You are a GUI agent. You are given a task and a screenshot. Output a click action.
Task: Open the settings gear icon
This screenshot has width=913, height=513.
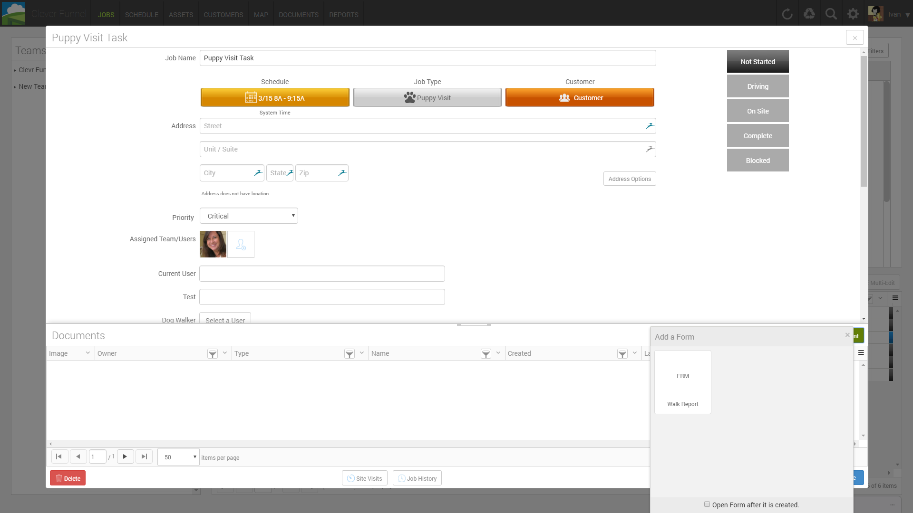(853, 13)
